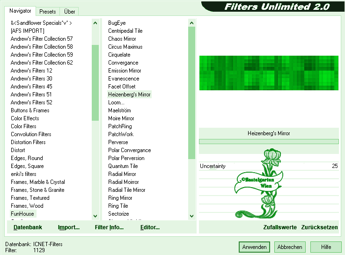Click the filter list scroll-down arrow
The image size is (345, 255).
(x=191, y=216)
